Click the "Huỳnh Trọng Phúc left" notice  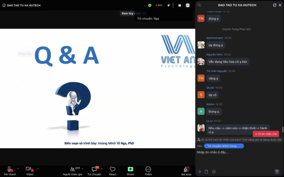pos(236,29)
